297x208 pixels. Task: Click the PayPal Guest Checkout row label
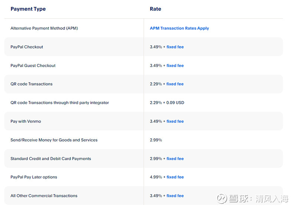(33, 65)
